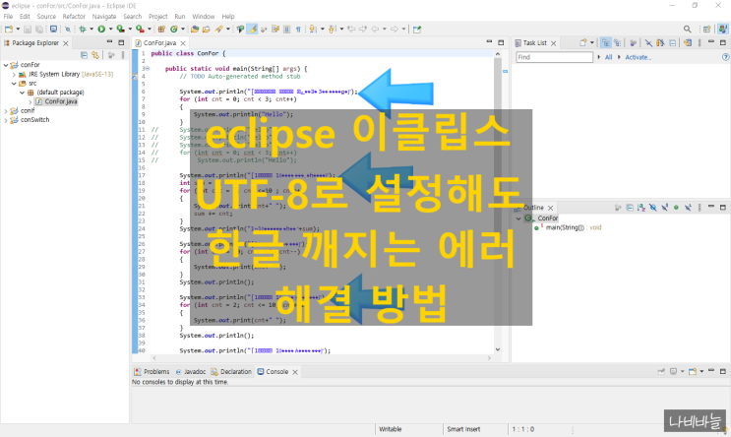731x437 pixels.
Task: Open the Window menu
Action: tap(204, 17)
